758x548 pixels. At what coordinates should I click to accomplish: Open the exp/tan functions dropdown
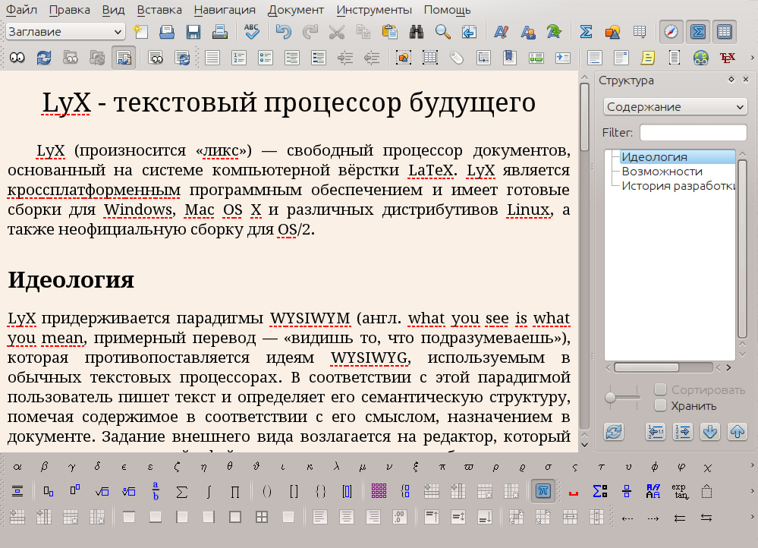coord(679,491)
